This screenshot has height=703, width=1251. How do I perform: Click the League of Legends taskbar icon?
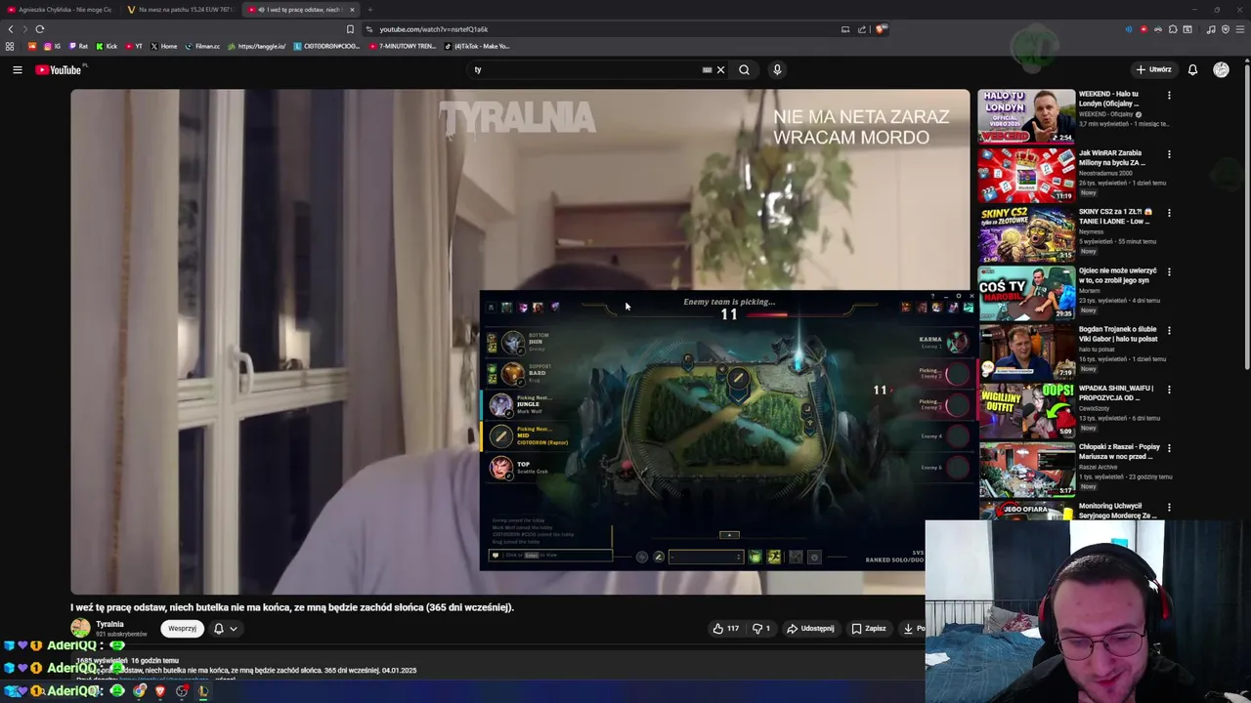click(x=203, y=691)
